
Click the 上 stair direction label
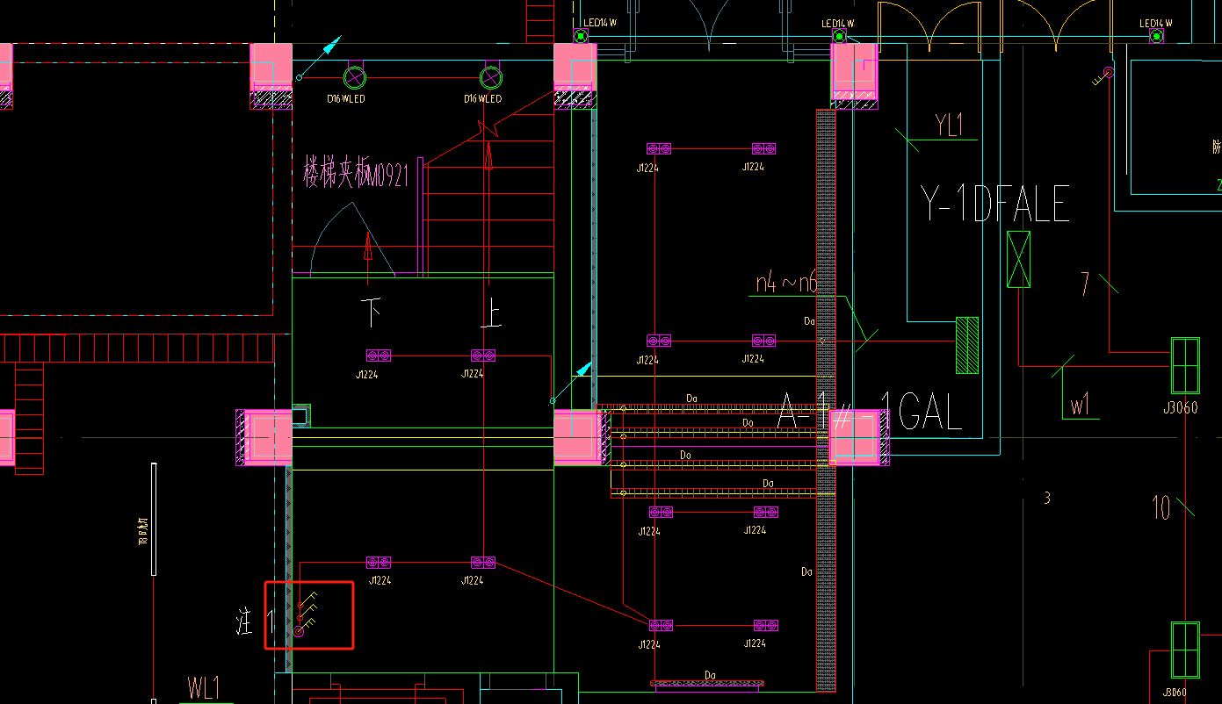(x=492, y=313)
